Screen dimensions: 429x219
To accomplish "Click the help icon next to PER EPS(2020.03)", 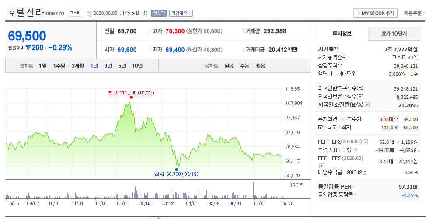I will click(x=365, y=142).
